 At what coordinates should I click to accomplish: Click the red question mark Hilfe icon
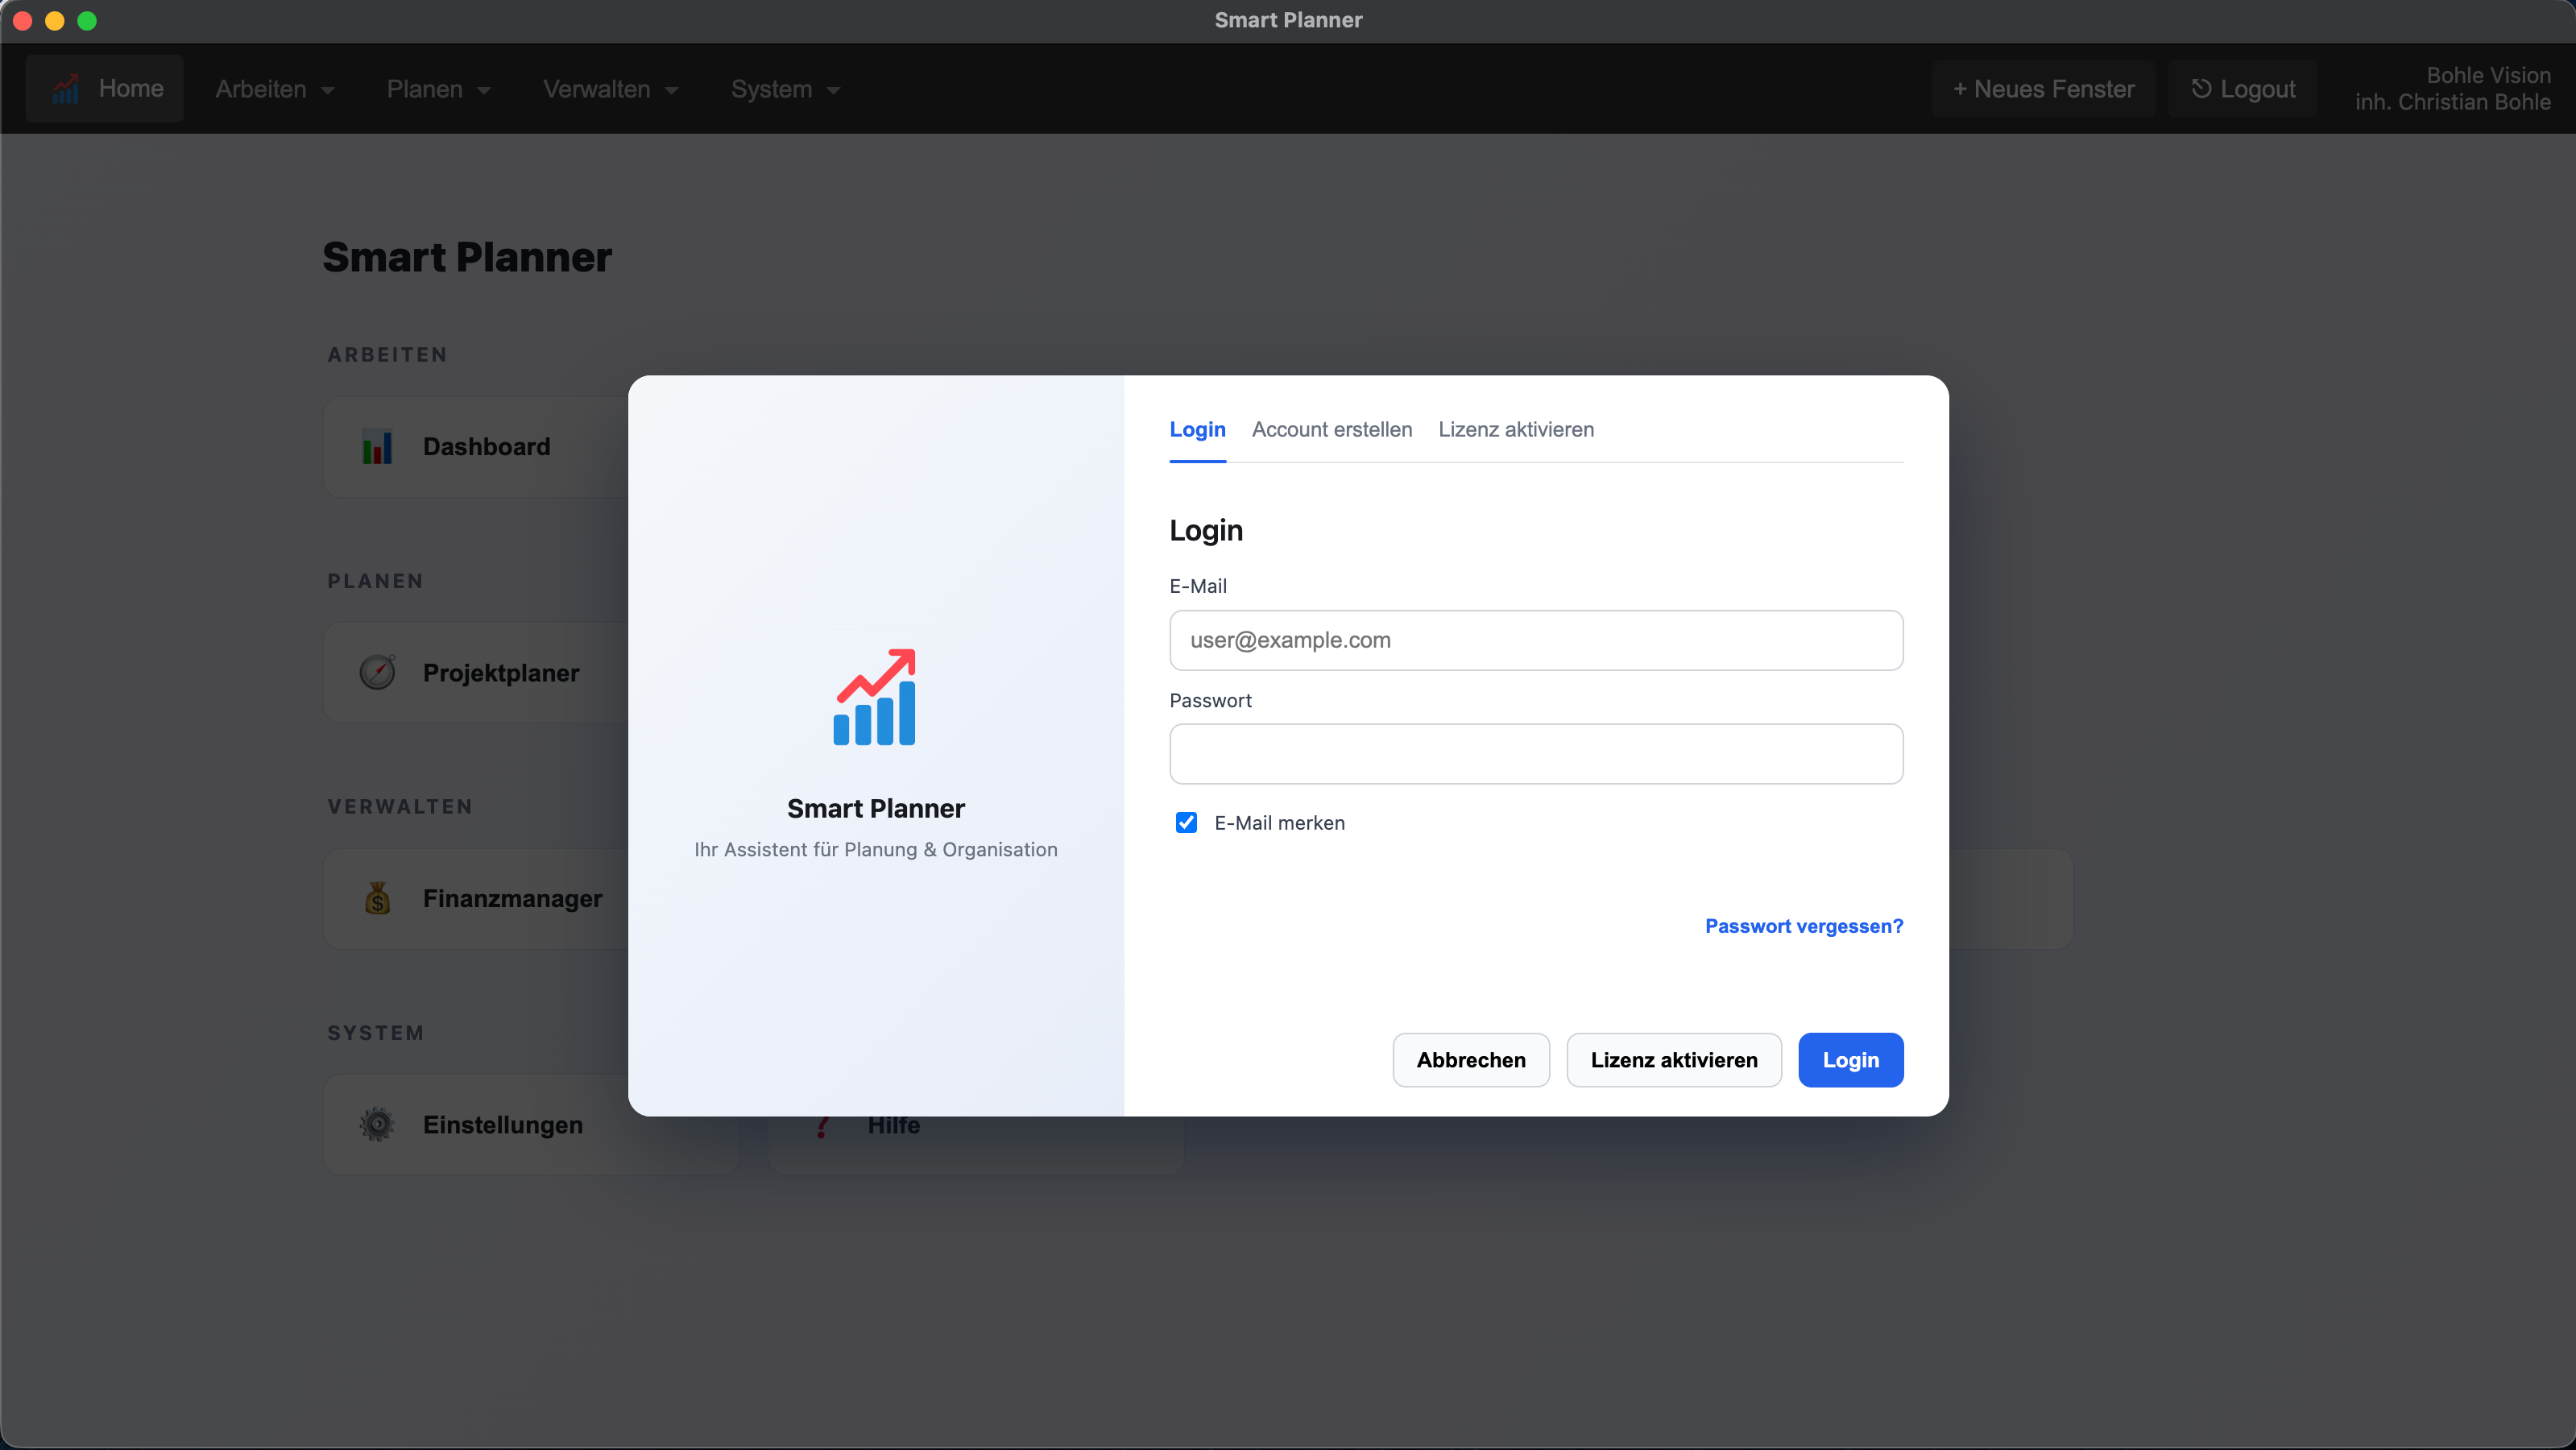[822, 1126]
